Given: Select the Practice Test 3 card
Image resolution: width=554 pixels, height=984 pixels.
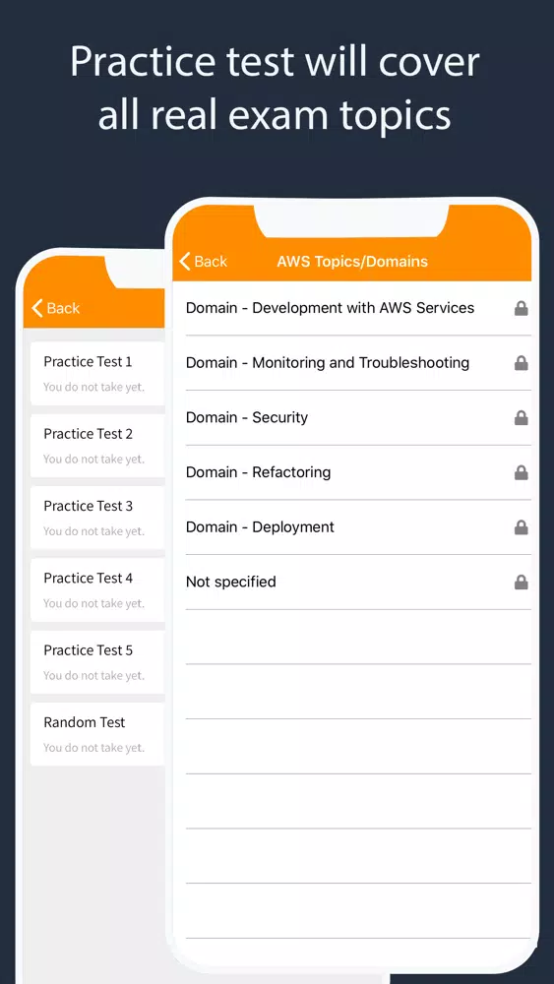Looking at the screenshot, I should tap(97, 518).
